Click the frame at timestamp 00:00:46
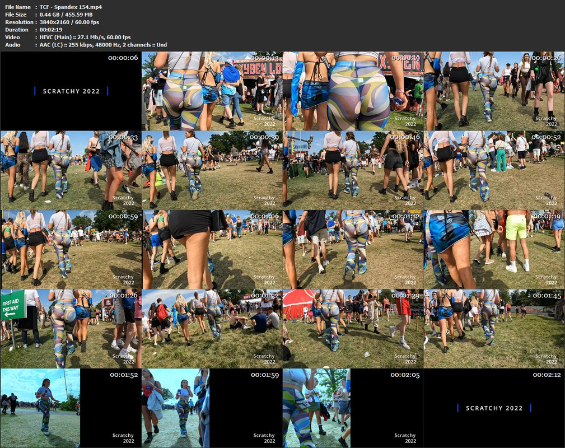The image size is (565, 448). 353,170
